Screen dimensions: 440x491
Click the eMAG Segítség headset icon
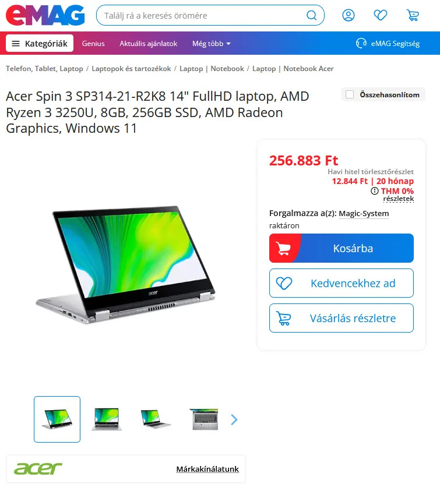361,43
